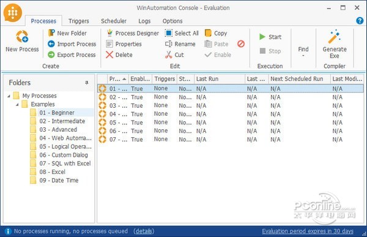Open Properties of the selected process
The image size is (367, 237).
(x=124, y=44)
